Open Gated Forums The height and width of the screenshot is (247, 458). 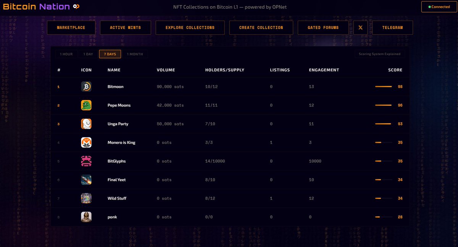(x=323, y=27)
